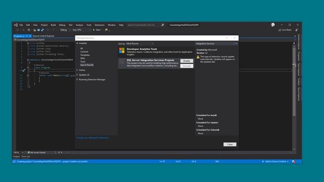Select Search Results under Installed
This screenshot has width=324, height=182.
click(x=87, y=65)
